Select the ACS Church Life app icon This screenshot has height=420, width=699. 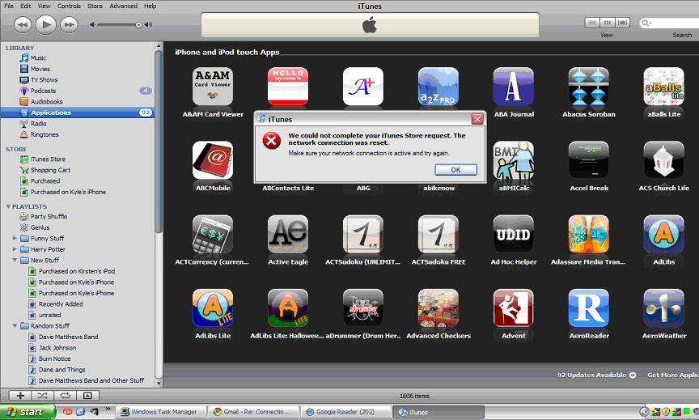663,160
